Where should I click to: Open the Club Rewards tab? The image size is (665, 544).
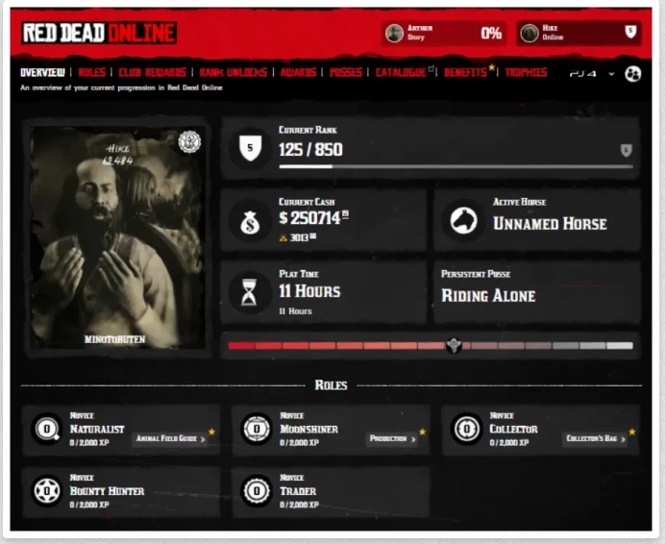pyautogui.click(x=152, y=72)
